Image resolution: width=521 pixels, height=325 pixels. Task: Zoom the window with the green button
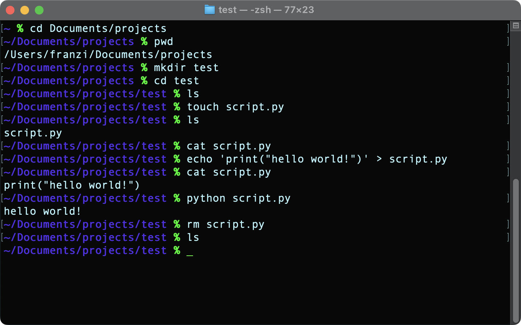[x=39, y=10]
